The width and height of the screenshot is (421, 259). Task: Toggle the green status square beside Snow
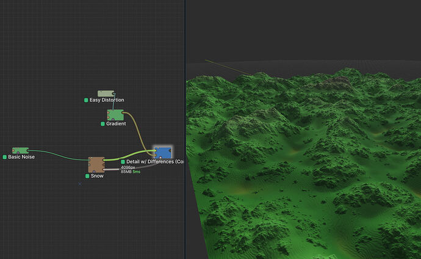pos(87,176)
